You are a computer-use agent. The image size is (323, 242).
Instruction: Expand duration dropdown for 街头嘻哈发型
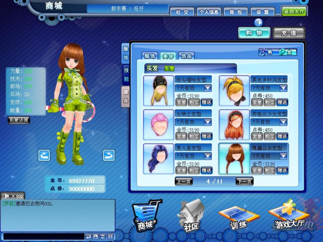[208, 88]
